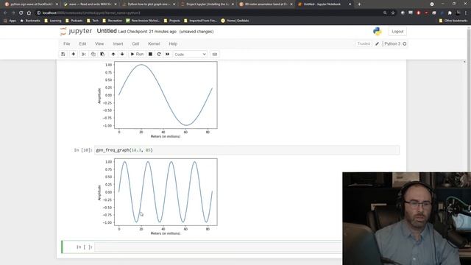Image resolution: width=471 pixels, height=265 pixels.
Task: Go forward in the browser
Action: 13,13
